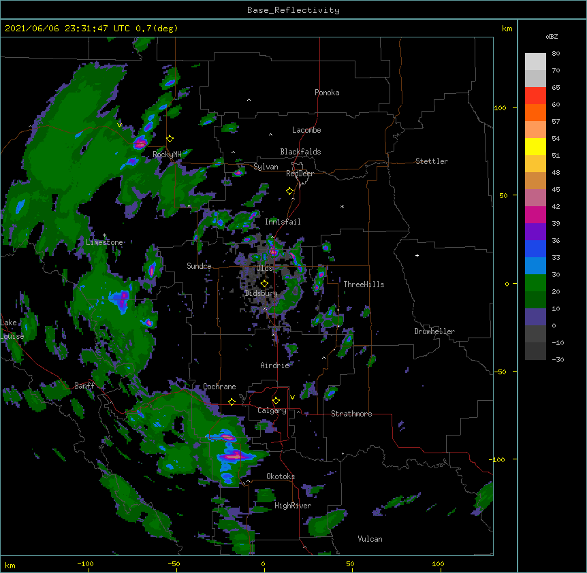The width and height of the screenshot is (587, 573).
Task: Click the 100 tick label on right axis
Action: tap(500, 108)
